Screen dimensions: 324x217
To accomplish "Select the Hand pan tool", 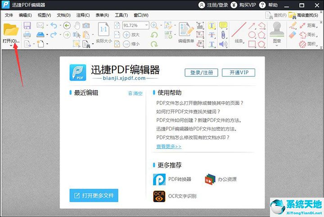I will (x=77, y=26).
